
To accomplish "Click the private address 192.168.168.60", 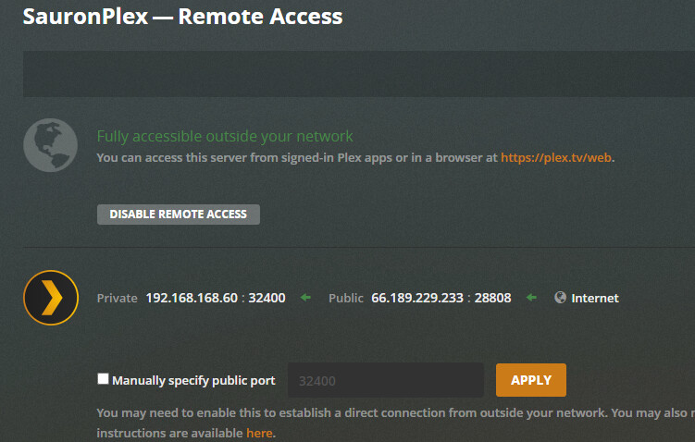I will (191, 298).
